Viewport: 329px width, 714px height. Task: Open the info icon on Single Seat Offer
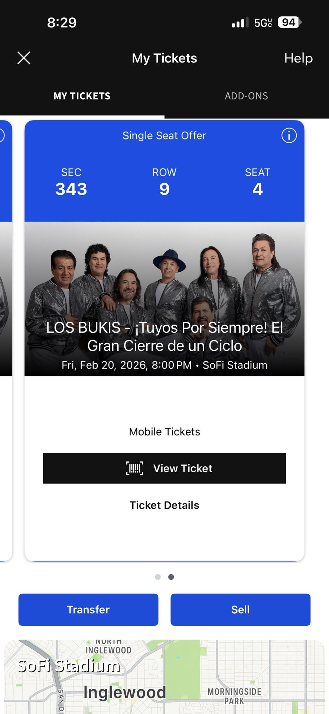[x=289, y=135]
